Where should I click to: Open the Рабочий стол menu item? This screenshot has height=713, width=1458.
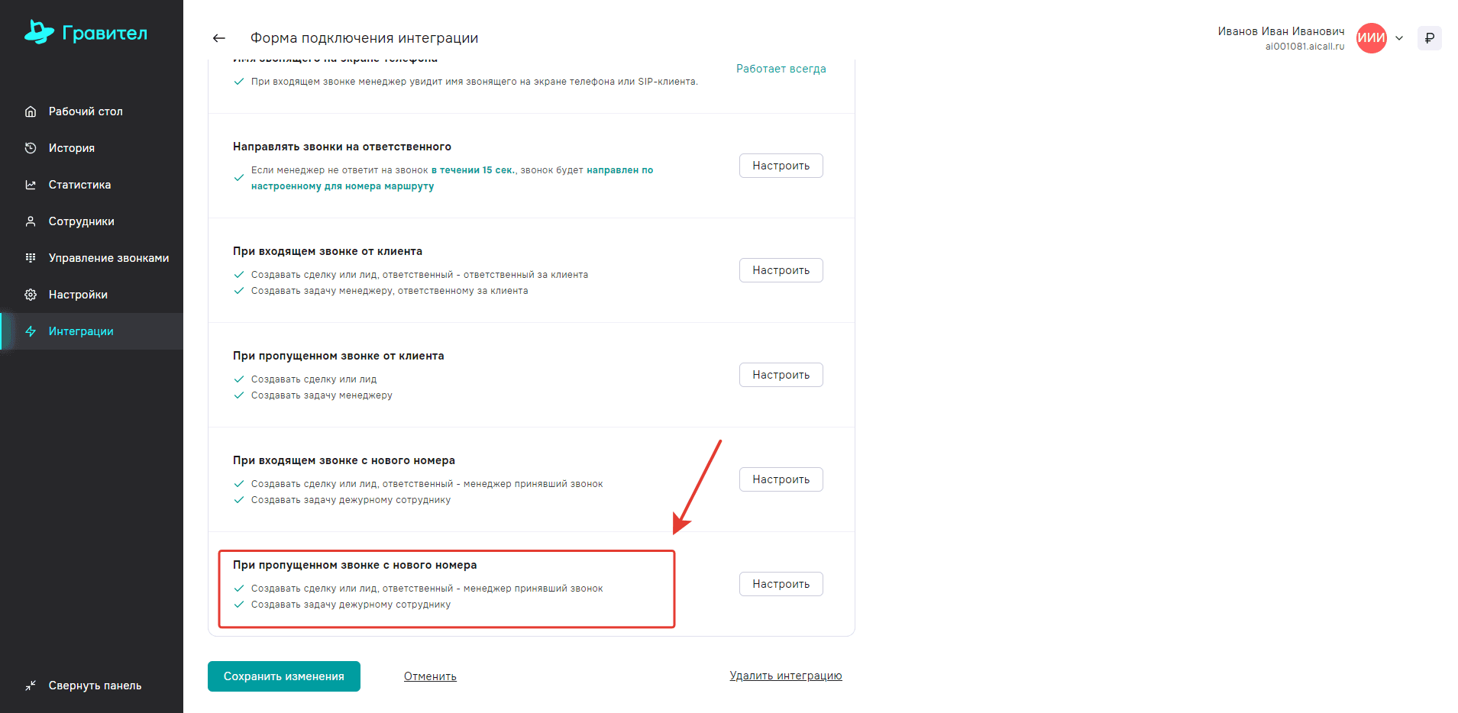click(x=86, y=111)
